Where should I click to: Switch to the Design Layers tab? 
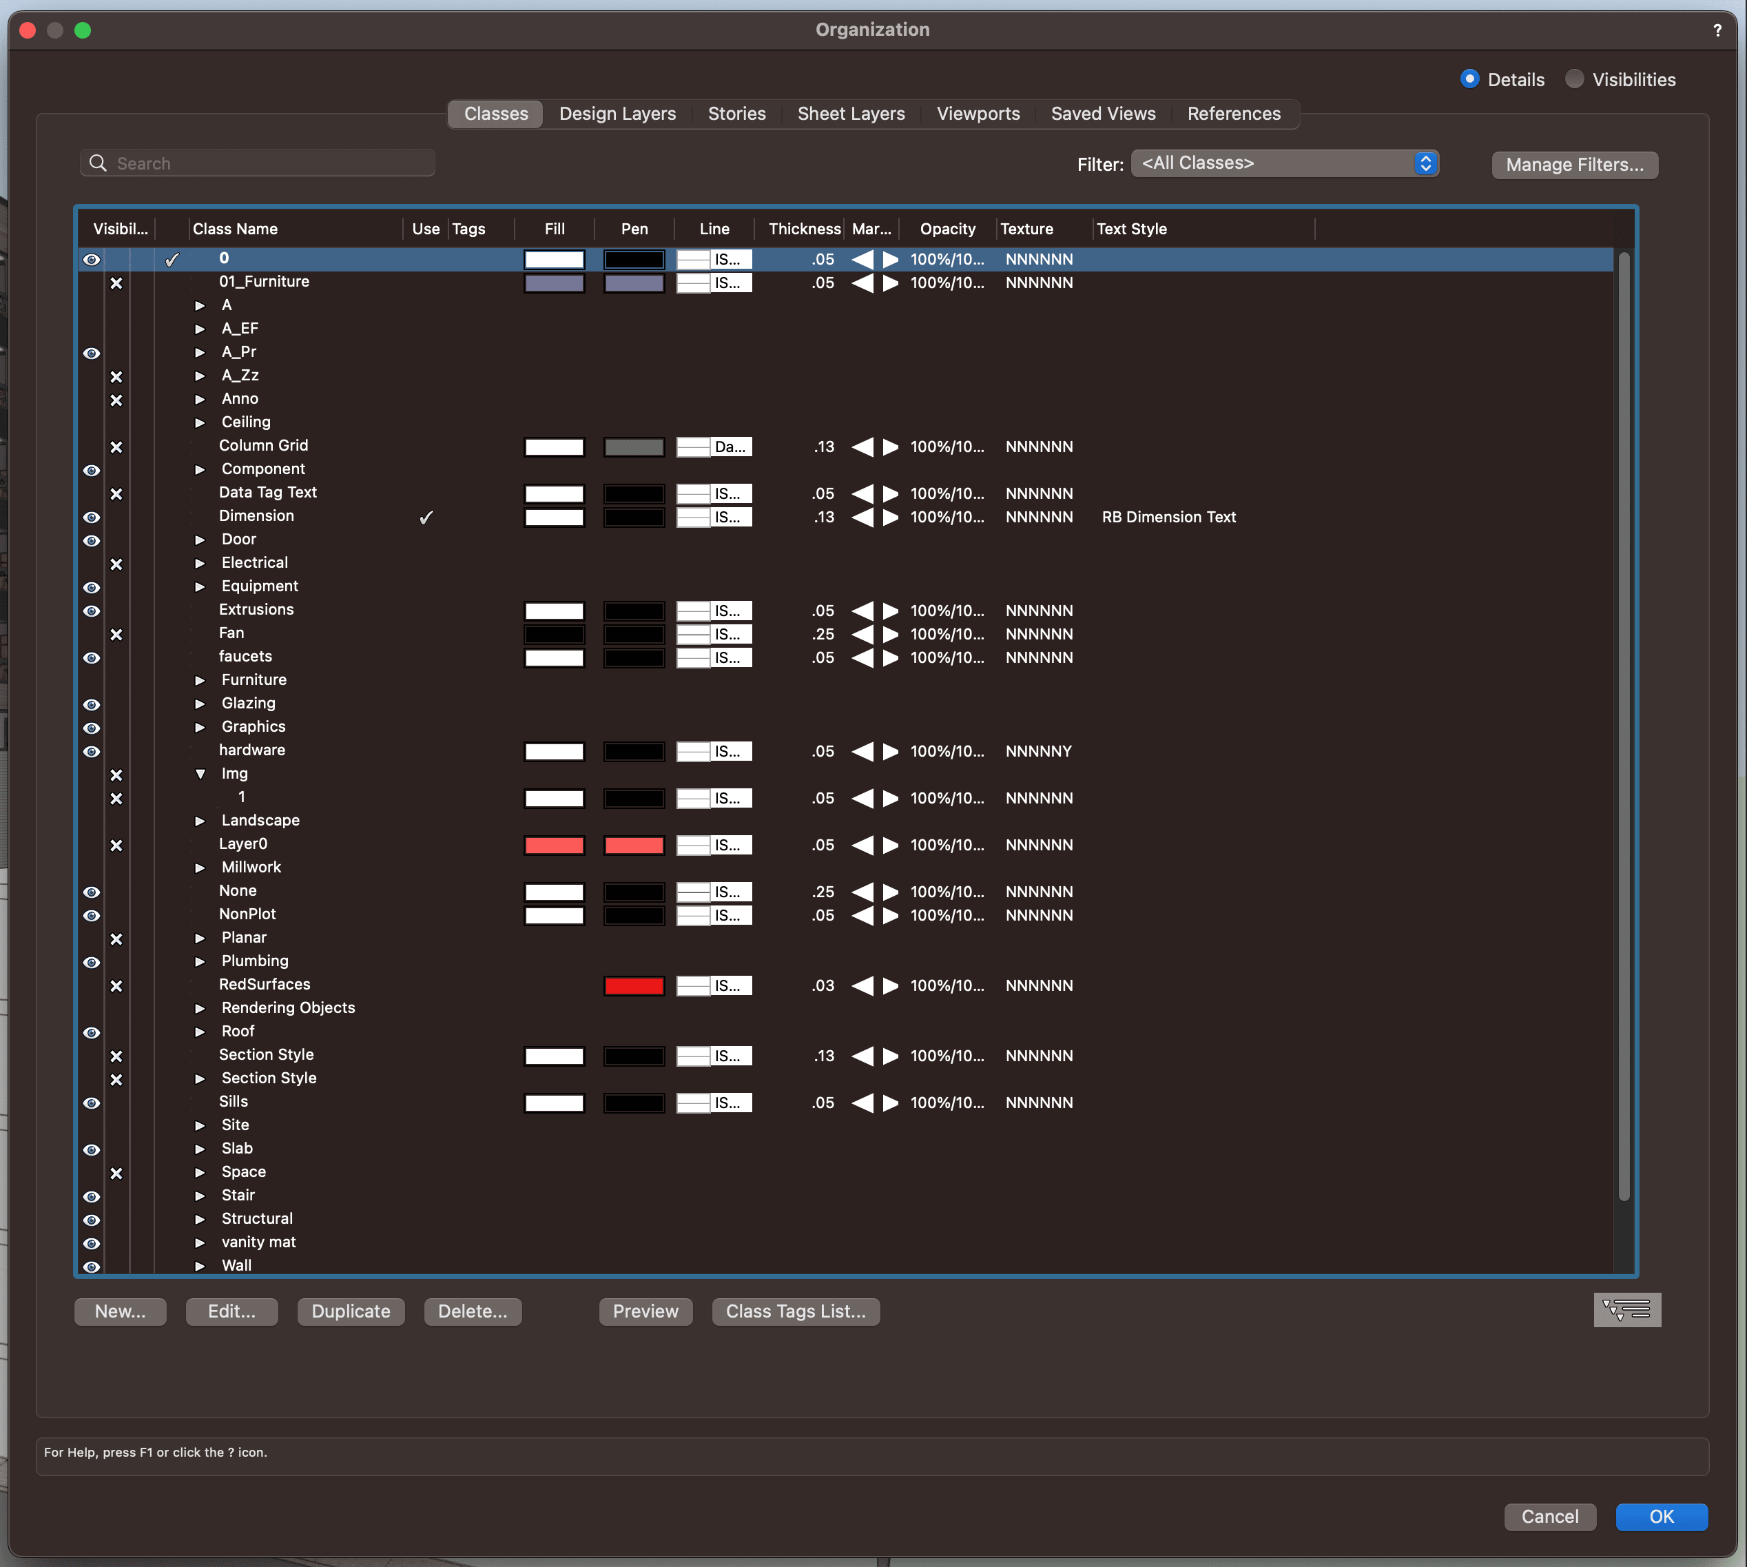pyautogui.click(x=617, y=114)
